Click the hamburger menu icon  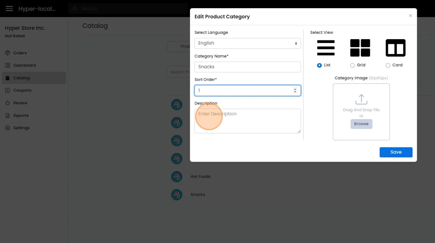(x=9, y=9)
